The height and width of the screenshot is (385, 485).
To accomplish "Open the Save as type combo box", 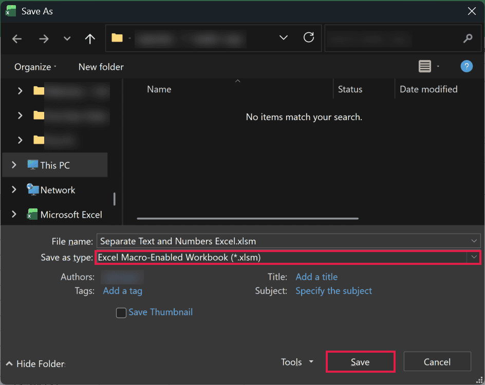I will (x=288, y=257).
